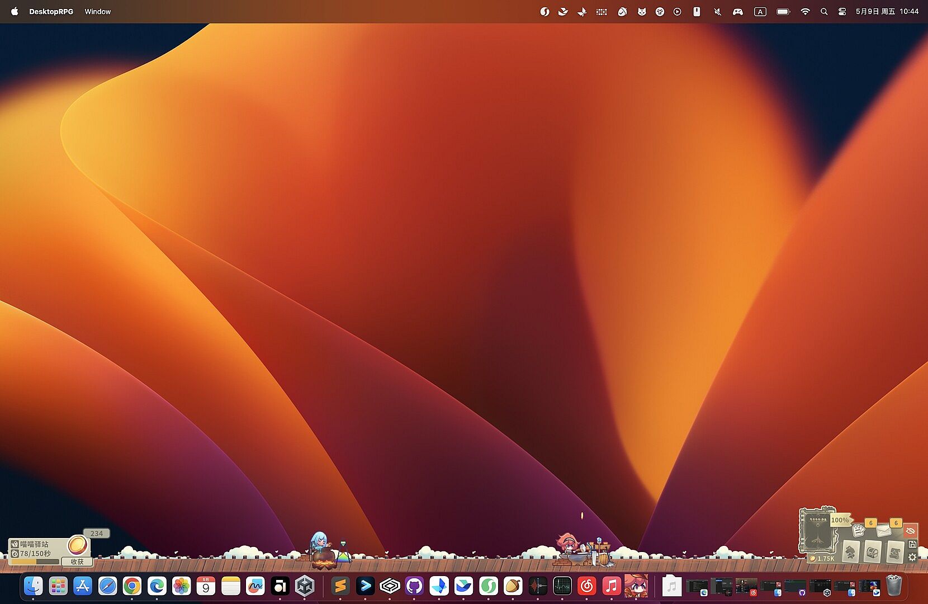Open game settings gear icon
Screen dimensions: 928x604
pyautogui.click(x=912, y=557)
